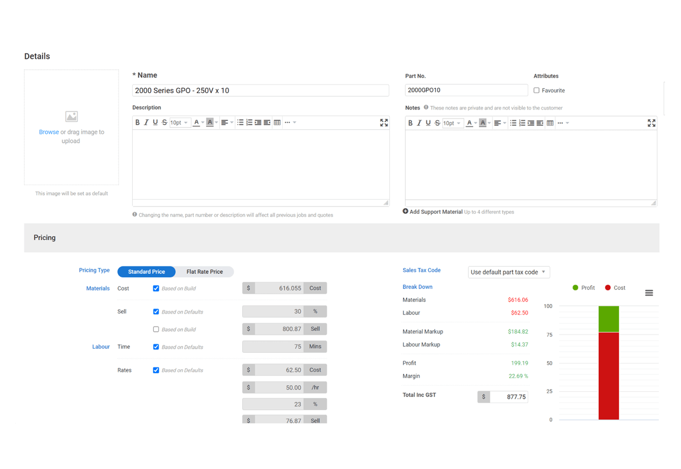Insert bullet list in Description editor
Viewport: 681px width, 469px height.
click(240, 122)
